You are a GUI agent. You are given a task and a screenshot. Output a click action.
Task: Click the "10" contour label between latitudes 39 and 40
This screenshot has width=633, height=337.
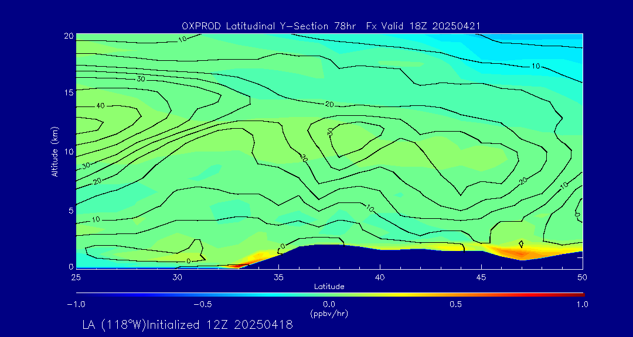point(370,208)
